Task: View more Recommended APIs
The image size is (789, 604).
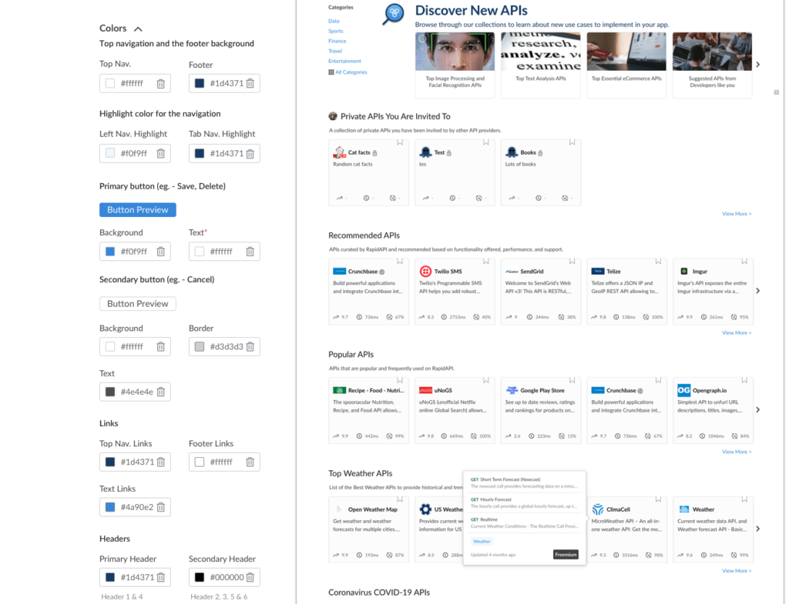Action: [737, 333]
